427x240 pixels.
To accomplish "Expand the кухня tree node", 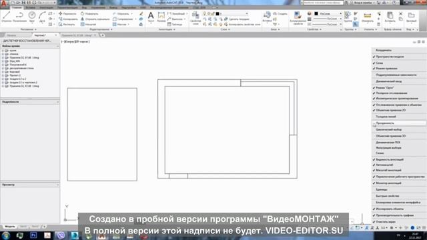I will [x=3, y=51].
